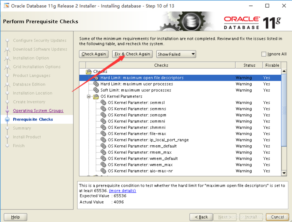Click the Checks column header
Image resolution: width=292 pixels, height=222 pixels.
click(161, 65)
